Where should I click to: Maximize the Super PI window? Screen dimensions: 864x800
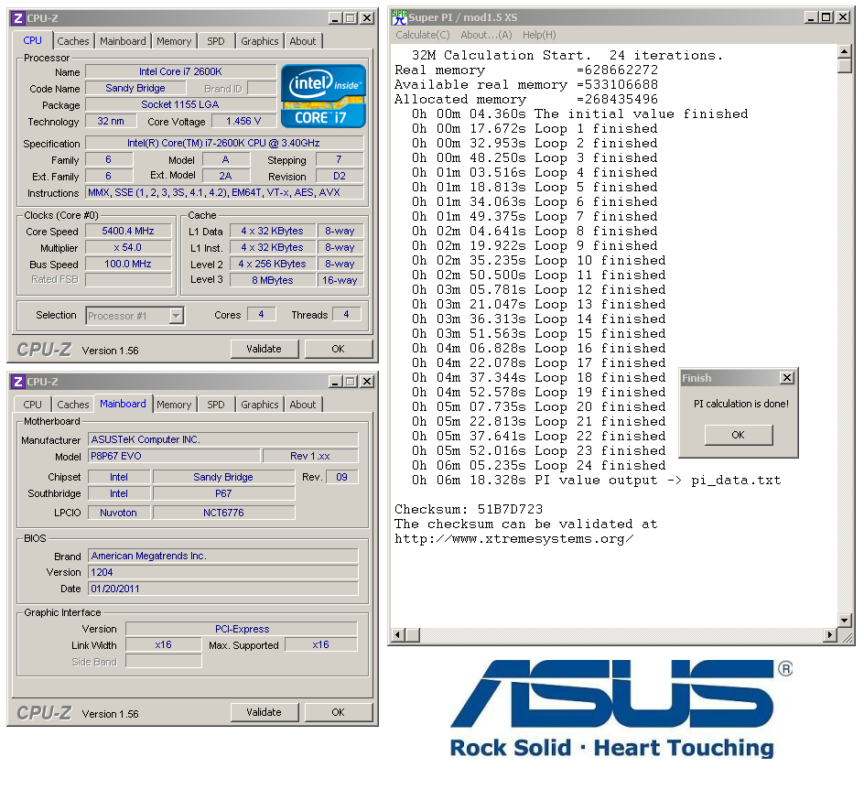(826, 17)
